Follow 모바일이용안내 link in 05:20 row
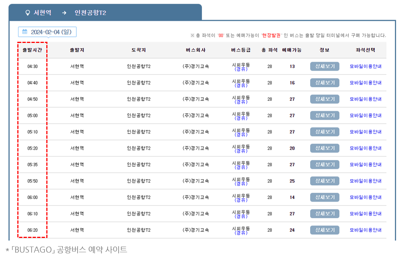The image size is (401, 259). tap(366, 148)
